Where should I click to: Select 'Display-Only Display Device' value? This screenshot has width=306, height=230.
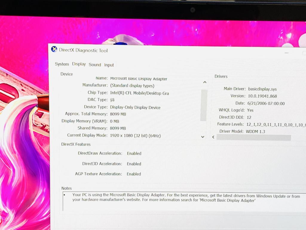pos(135,107)
